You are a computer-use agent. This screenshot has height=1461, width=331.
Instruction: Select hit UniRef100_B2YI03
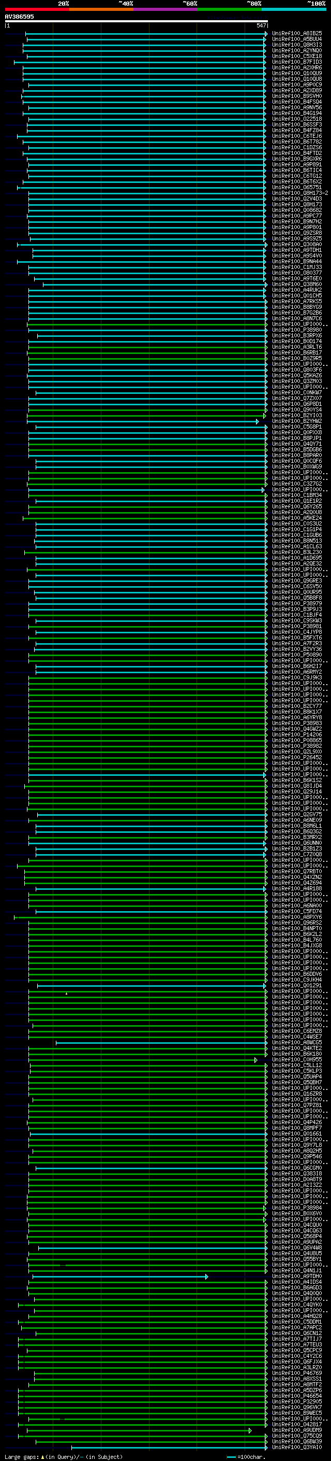pos(296,415)
